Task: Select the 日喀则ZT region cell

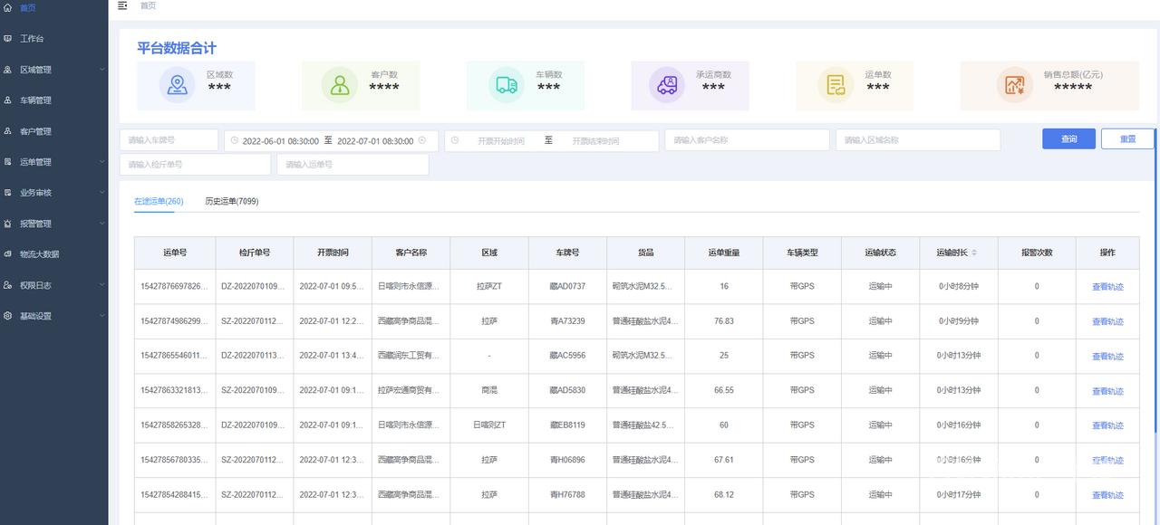Action: click(489, 425)
